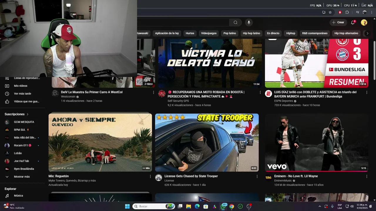Play the Ahora y Siempre mix thumbnail

tap(100, 142)
